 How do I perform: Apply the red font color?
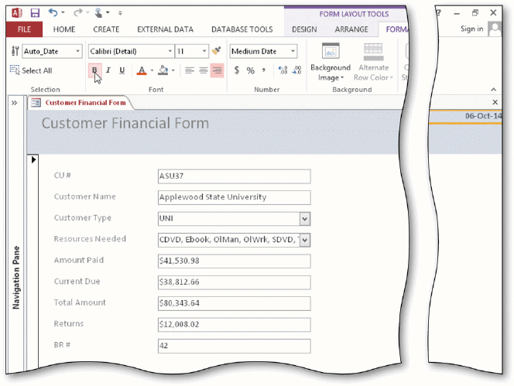point(142,70)
